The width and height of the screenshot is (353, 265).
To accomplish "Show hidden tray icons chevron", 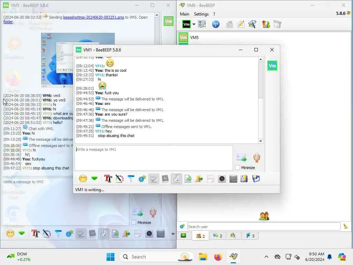I will 266,257.
